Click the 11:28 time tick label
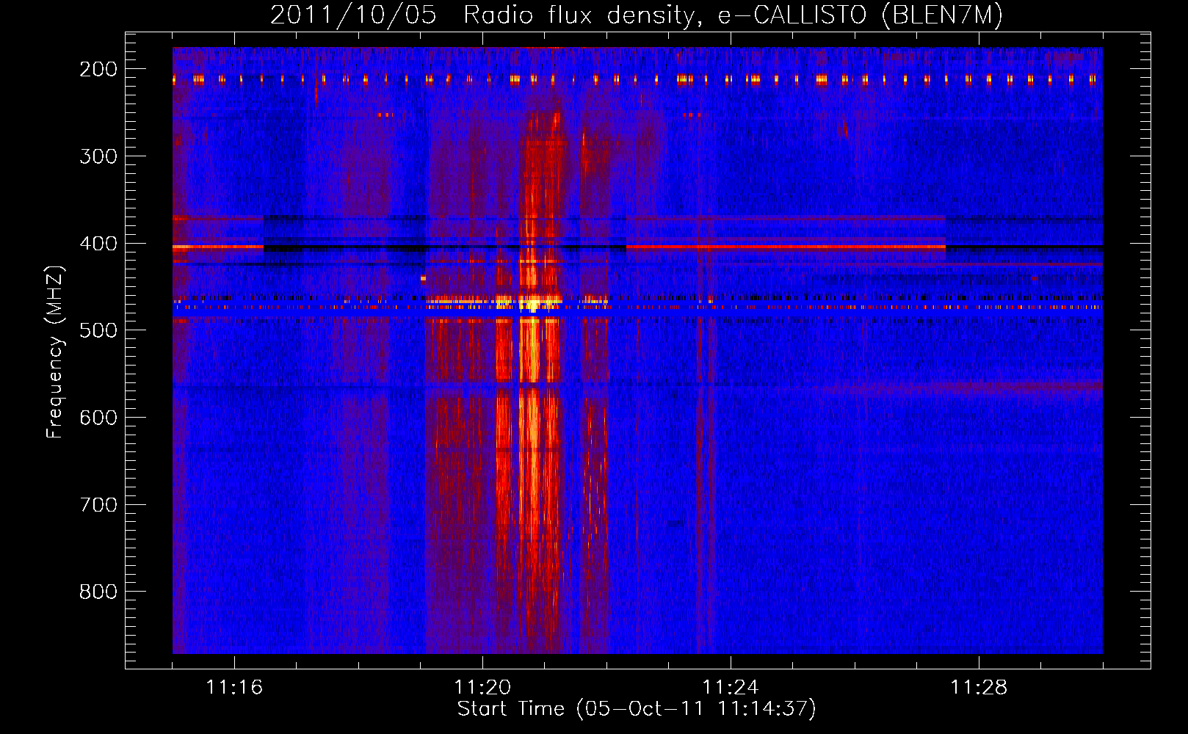 point(979,688)
